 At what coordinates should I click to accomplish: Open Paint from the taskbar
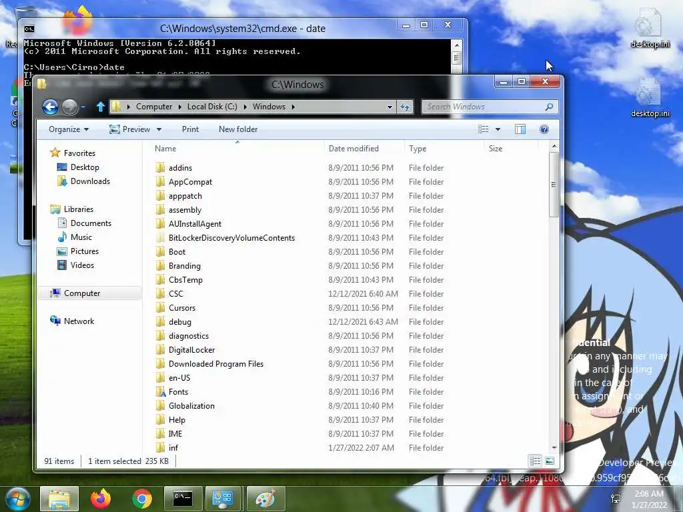pos(265,499)
